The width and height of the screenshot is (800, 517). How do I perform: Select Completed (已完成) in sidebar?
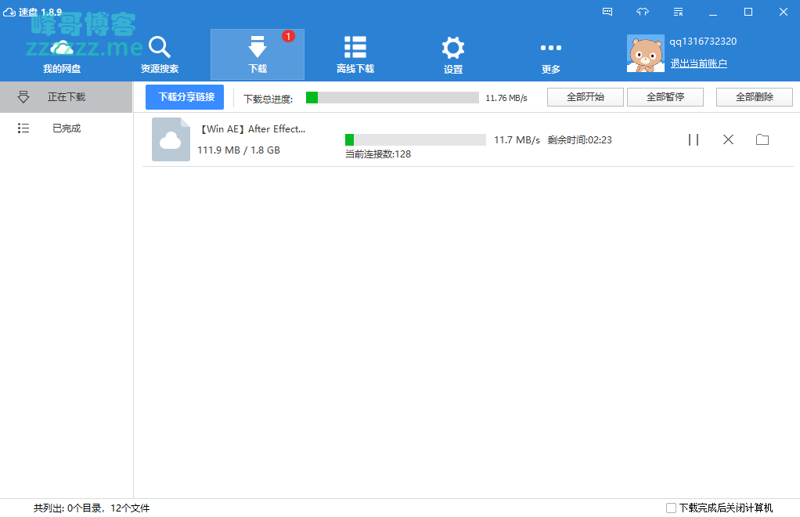click(66, 128)
